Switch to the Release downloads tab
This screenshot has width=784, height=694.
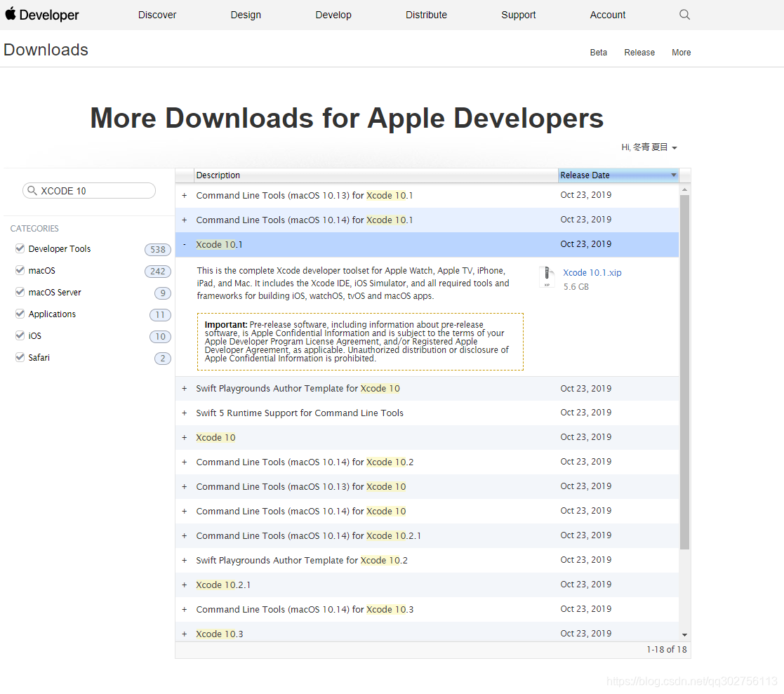639,53
